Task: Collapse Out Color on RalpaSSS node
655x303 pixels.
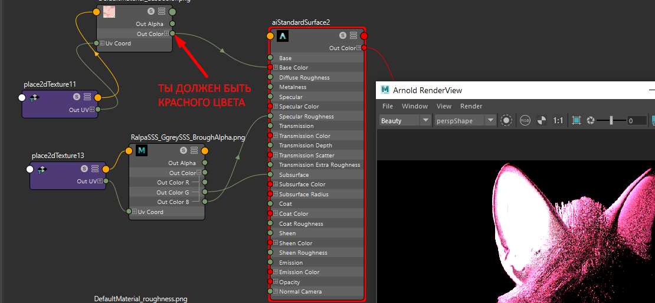Action: (199, 173)
